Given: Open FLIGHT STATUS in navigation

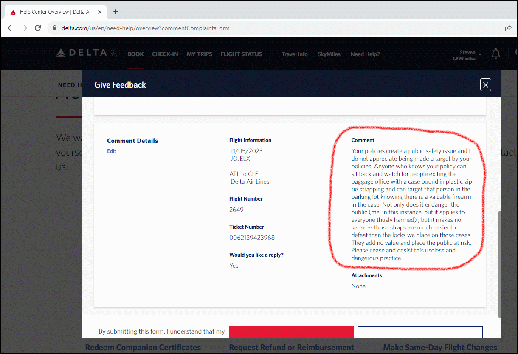Looking at the screenshot, I should 241,54.
